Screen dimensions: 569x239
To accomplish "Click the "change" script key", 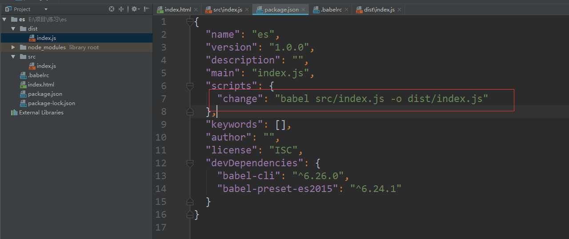I will [x=240, y=98].
